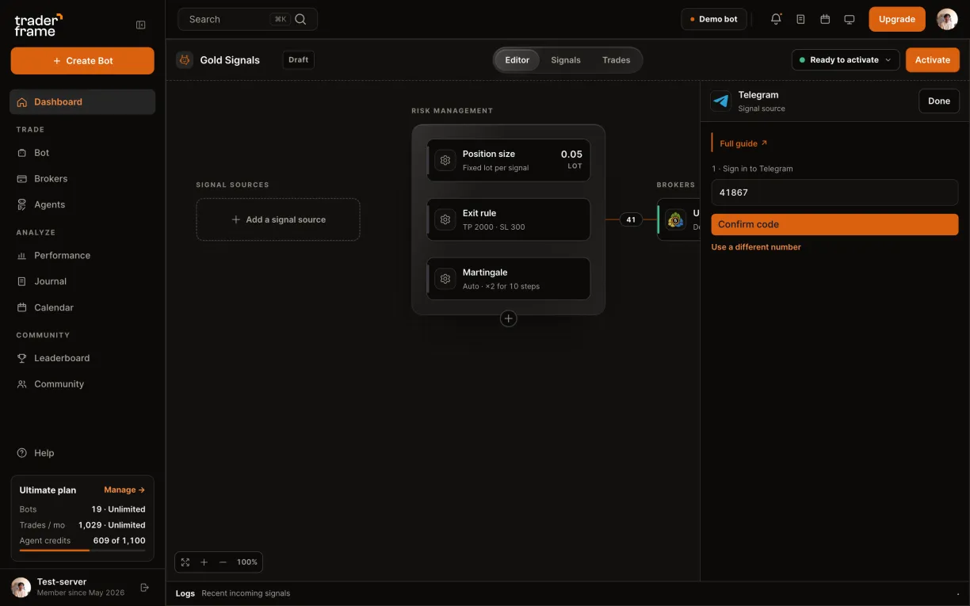Open Dashboard in the sidebar
Image resolution: width=970 pixels, height=606 pixels.
(x=82, y=102)
